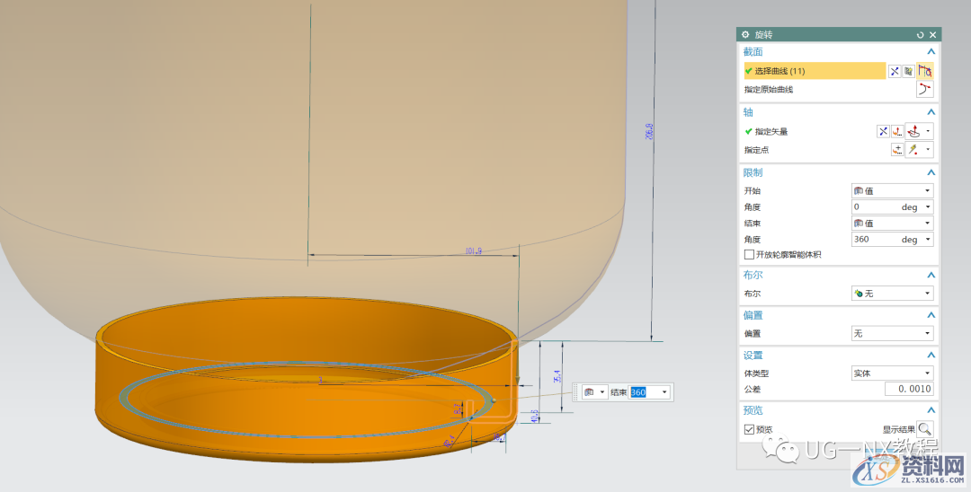Open the dialog settings gear menu

745,34
